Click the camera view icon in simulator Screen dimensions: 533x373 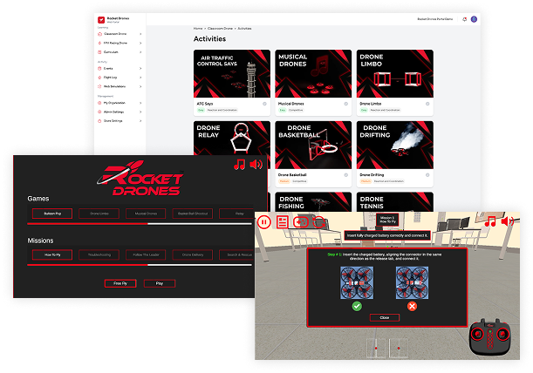[x=319, y=222]
